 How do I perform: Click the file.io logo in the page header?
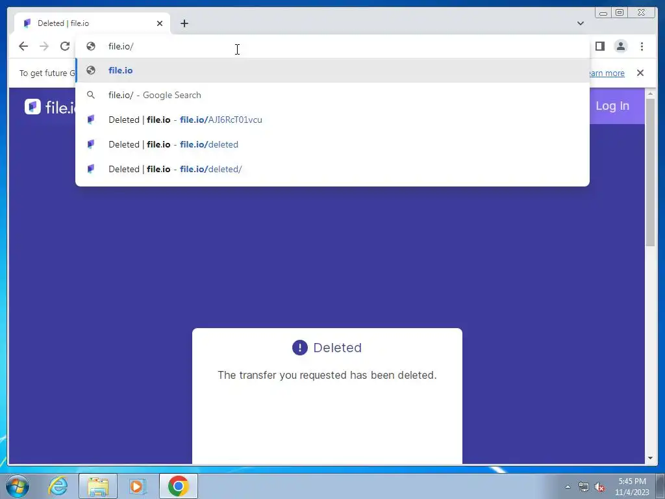pos(50,107)
